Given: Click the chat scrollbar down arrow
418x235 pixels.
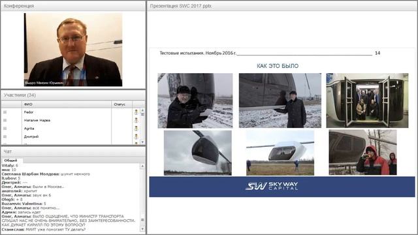Looking at the screenshot, I should pyautogui.click(x=142, y=229).
